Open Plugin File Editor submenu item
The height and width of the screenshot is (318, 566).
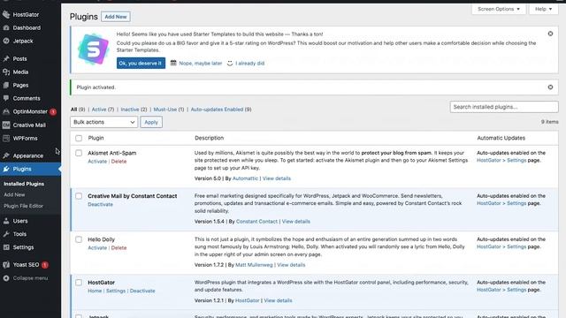(x=24, y=206)
